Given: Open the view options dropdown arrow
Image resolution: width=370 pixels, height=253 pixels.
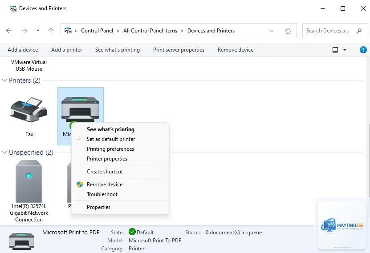Looking at the screenshot, I should pyautogui.click(x=345, y=50).
